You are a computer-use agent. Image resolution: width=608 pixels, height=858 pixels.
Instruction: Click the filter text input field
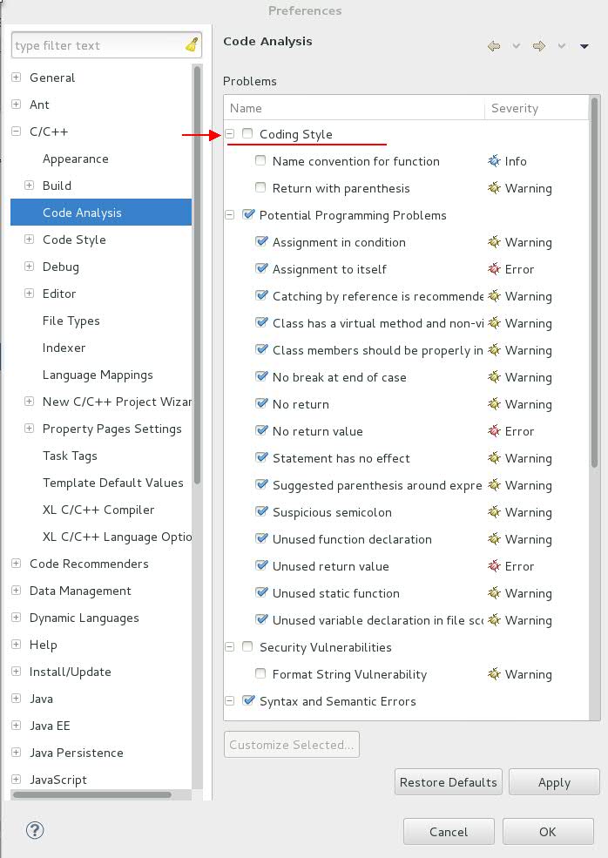pos(96,45)
